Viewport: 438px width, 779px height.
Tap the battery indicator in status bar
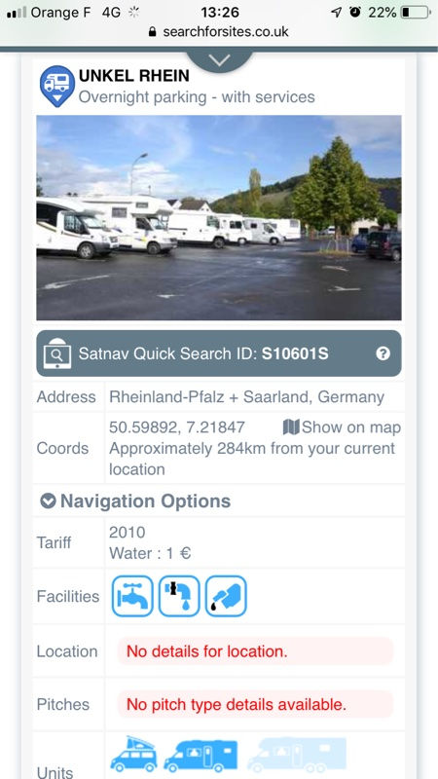pos(416,12)
